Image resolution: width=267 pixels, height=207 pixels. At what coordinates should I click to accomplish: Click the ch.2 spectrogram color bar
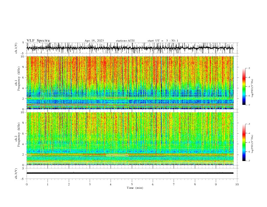[x=244, y=142]
